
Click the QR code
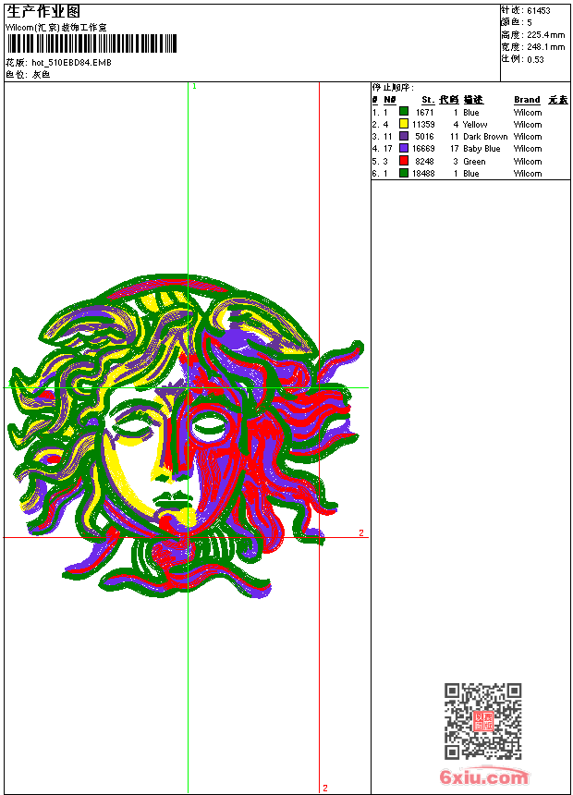(x=482, y=721)
